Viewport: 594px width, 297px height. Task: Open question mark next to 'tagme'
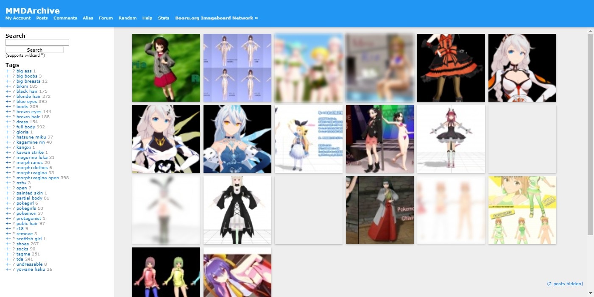[14, 254]
